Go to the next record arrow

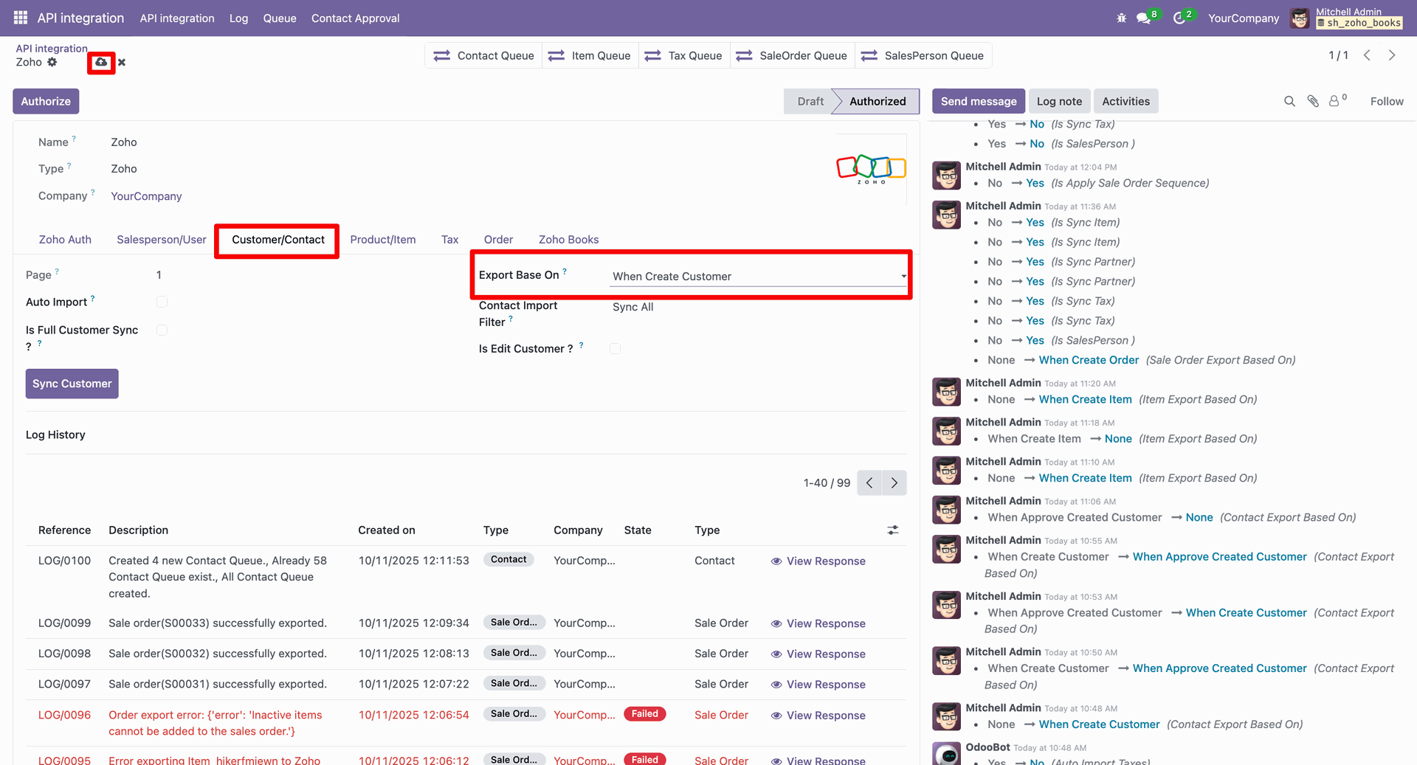pyautogui.click(x=1392, y=55)
